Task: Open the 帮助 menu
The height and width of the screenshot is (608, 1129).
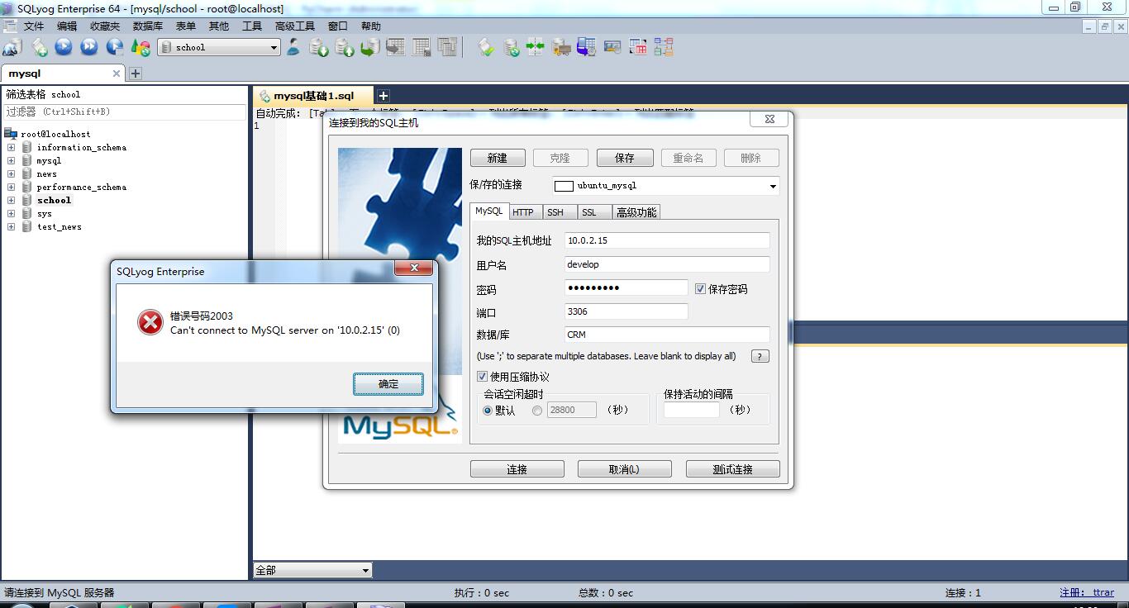Action: tap(371, 26)
